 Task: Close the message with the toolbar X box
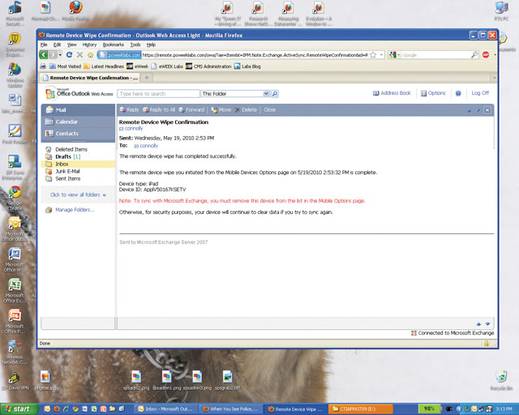(x=487, y=110)
